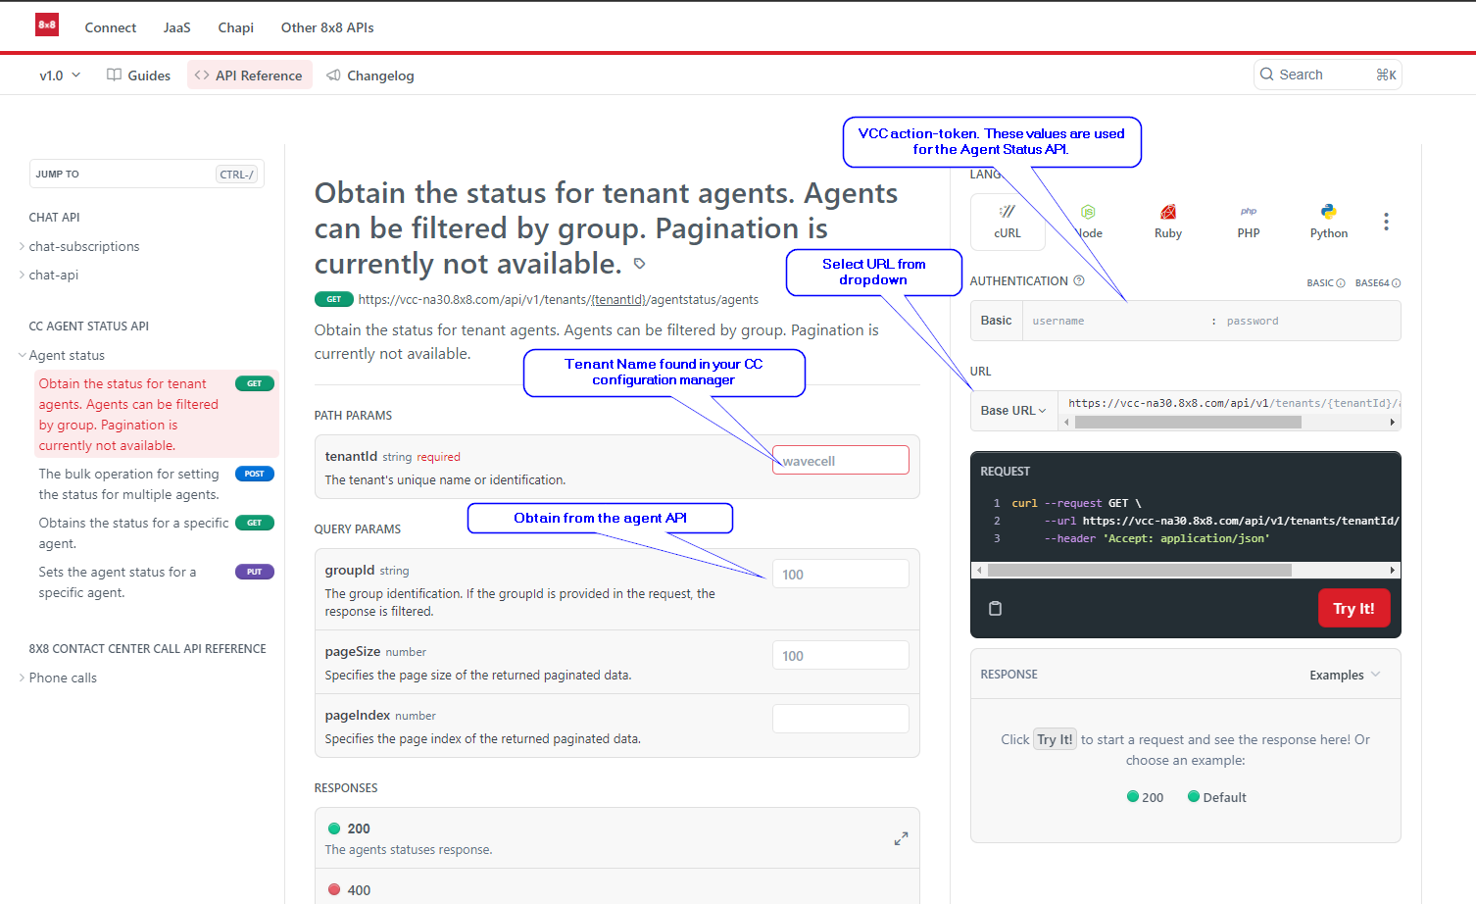Click the pageIndex input field
Viewport: 1476px width, 904px height.
pos(841,719)
